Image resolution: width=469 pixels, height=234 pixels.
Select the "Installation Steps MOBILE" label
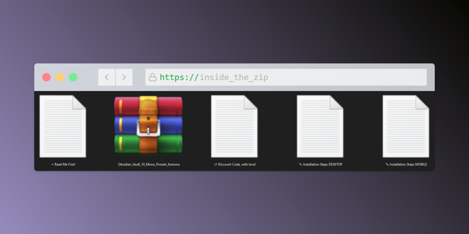coord(406,165)
